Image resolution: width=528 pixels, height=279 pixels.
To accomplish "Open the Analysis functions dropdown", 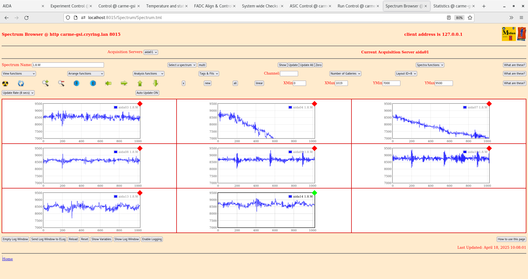I will (x=148, y=73).
